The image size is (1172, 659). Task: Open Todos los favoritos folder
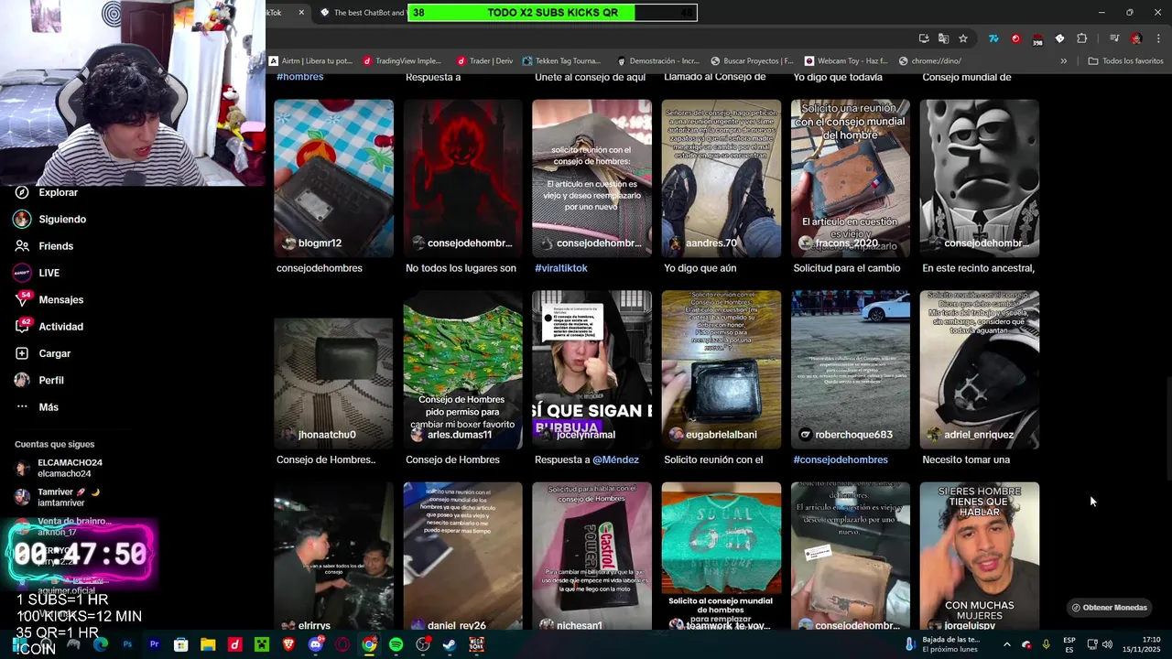tap(1125, 61)
